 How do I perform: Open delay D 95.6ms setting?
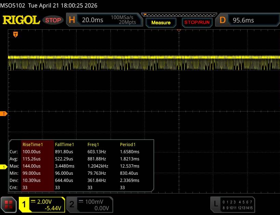click(x=248, y=20)
